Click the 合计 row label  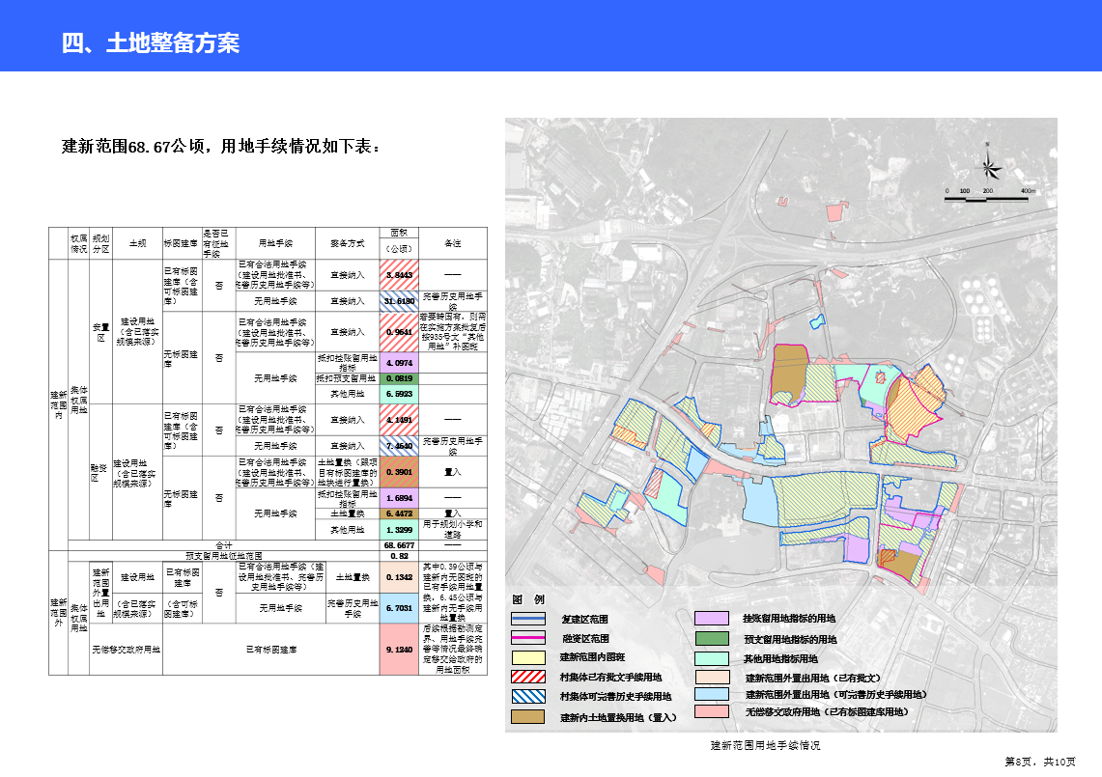click(223, 544)
